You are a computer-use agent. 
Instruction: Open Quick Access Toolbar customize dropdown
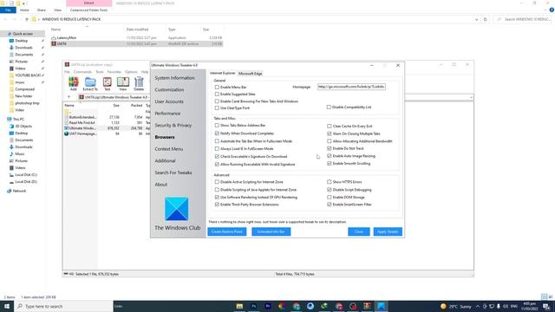pyautogui.click(x=23, y=3)
